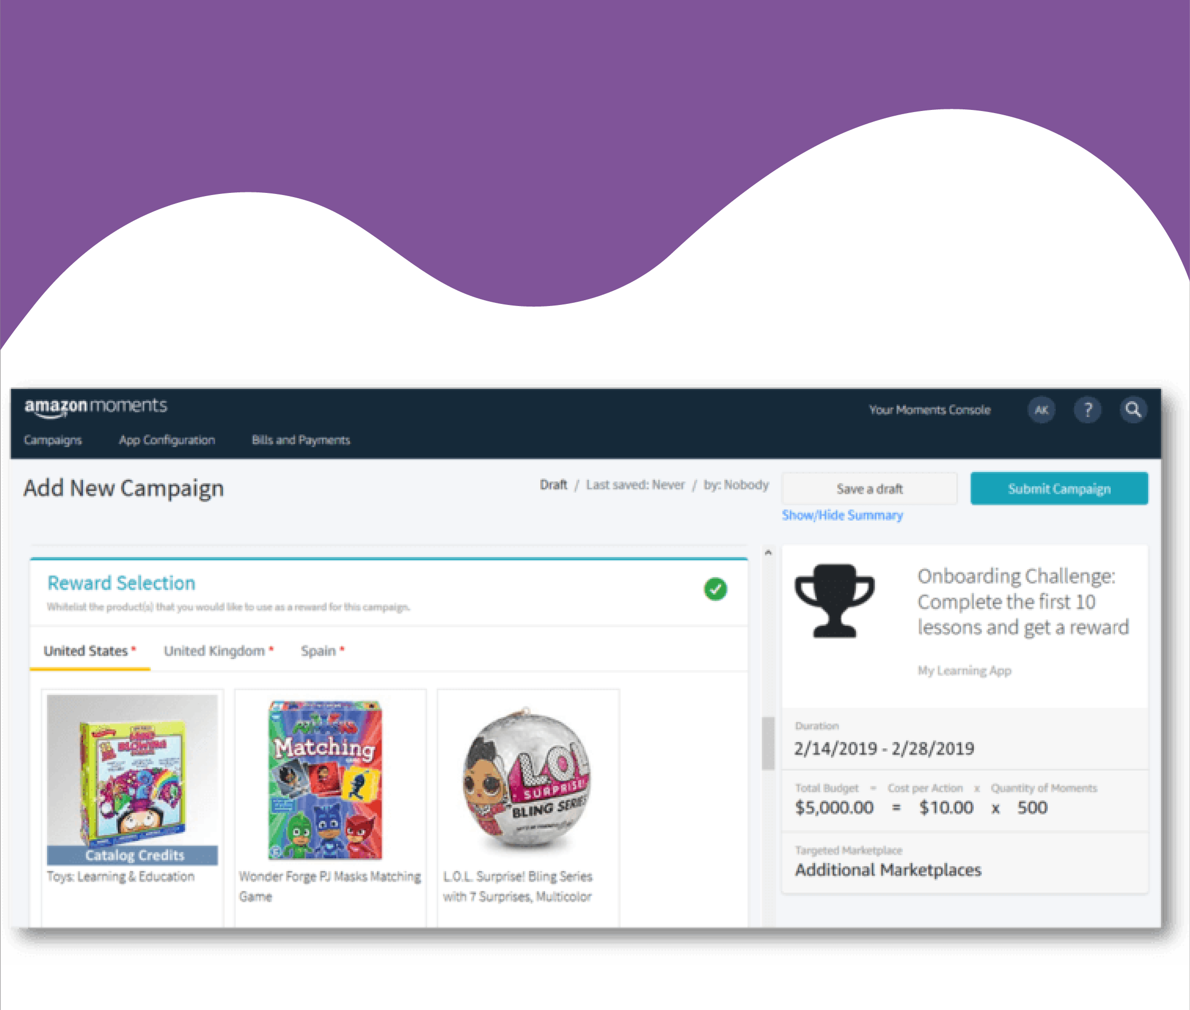
Task: Switch to the United Kingdom tab
Action: pyautogui.click(x=215, y=651)
